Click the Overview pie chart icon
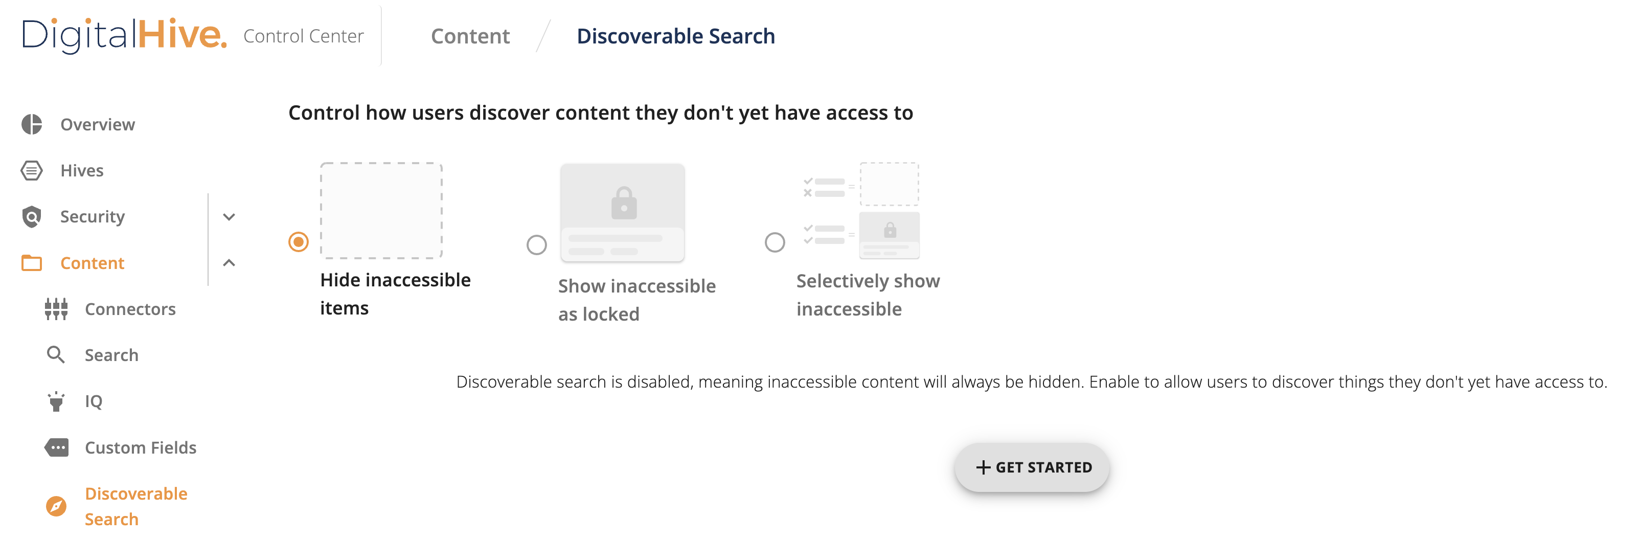 point(32,124)
